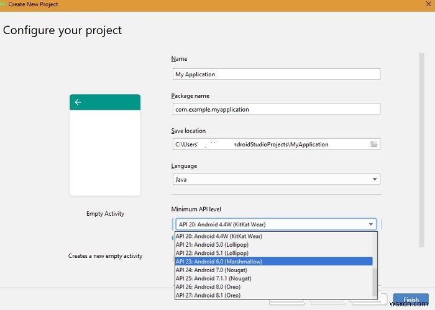Pick API 26: Android 8.0 (Oreo)

274,286
